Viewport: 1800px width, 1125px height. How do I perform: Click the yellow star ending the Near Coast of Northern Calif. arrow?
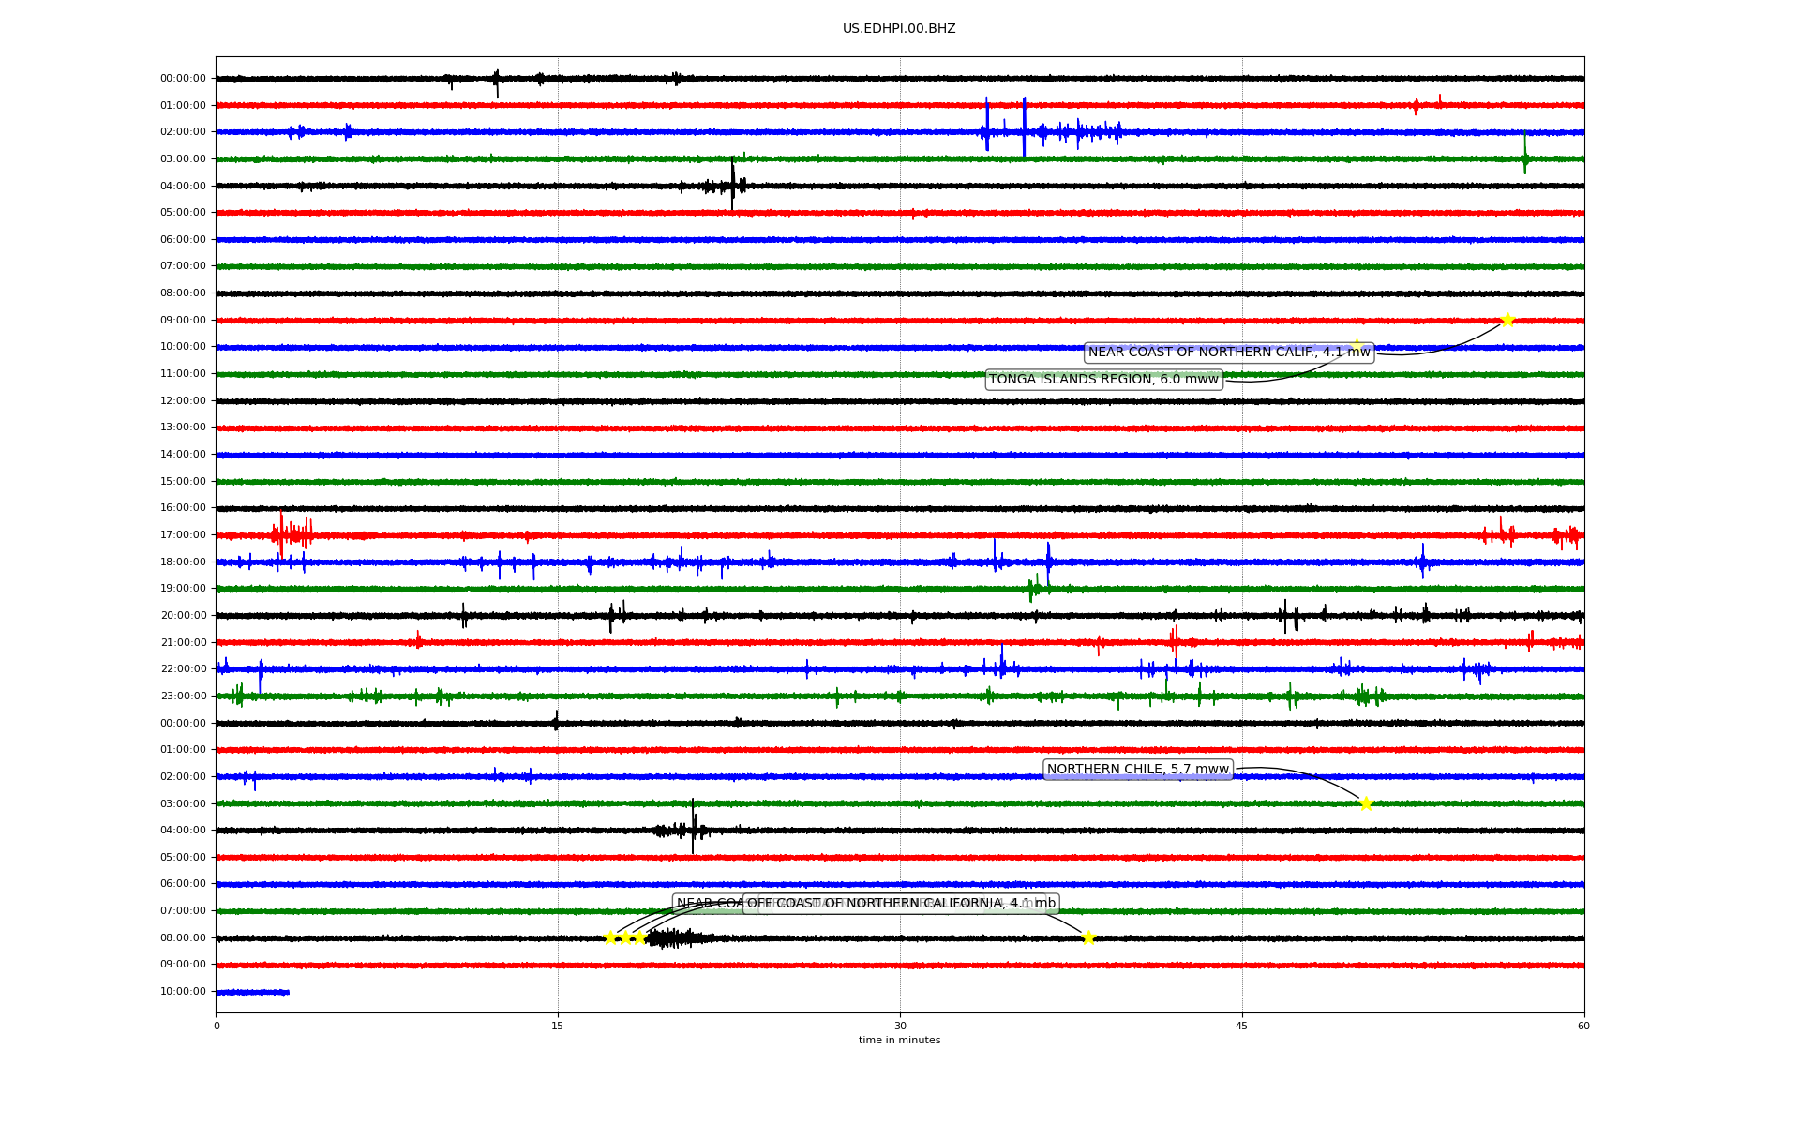click(x=1507, y=320)
